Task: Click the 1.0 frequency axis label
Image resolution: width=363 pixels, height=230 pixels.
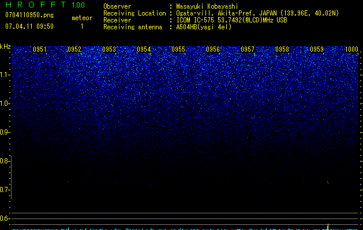Action: (x=5, y=103)
